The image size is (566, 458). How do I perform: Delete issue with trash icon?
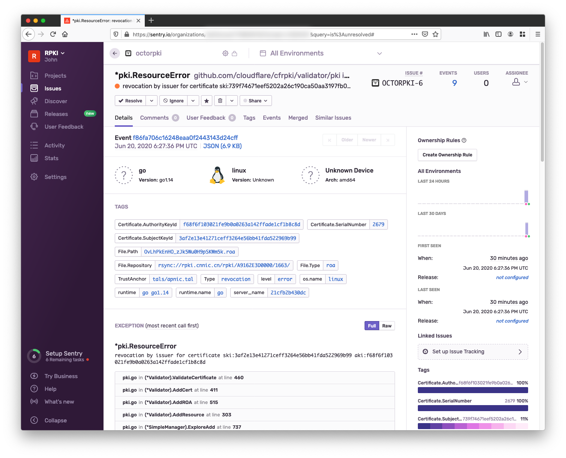point(220,101)
